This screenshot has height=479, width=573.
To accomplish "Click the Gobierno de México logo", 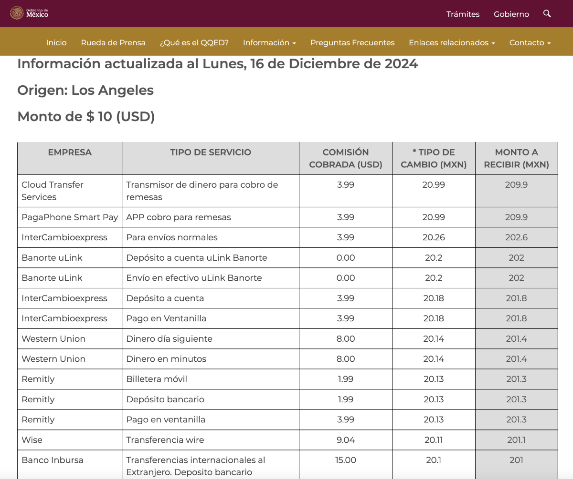I will (30, 13).
